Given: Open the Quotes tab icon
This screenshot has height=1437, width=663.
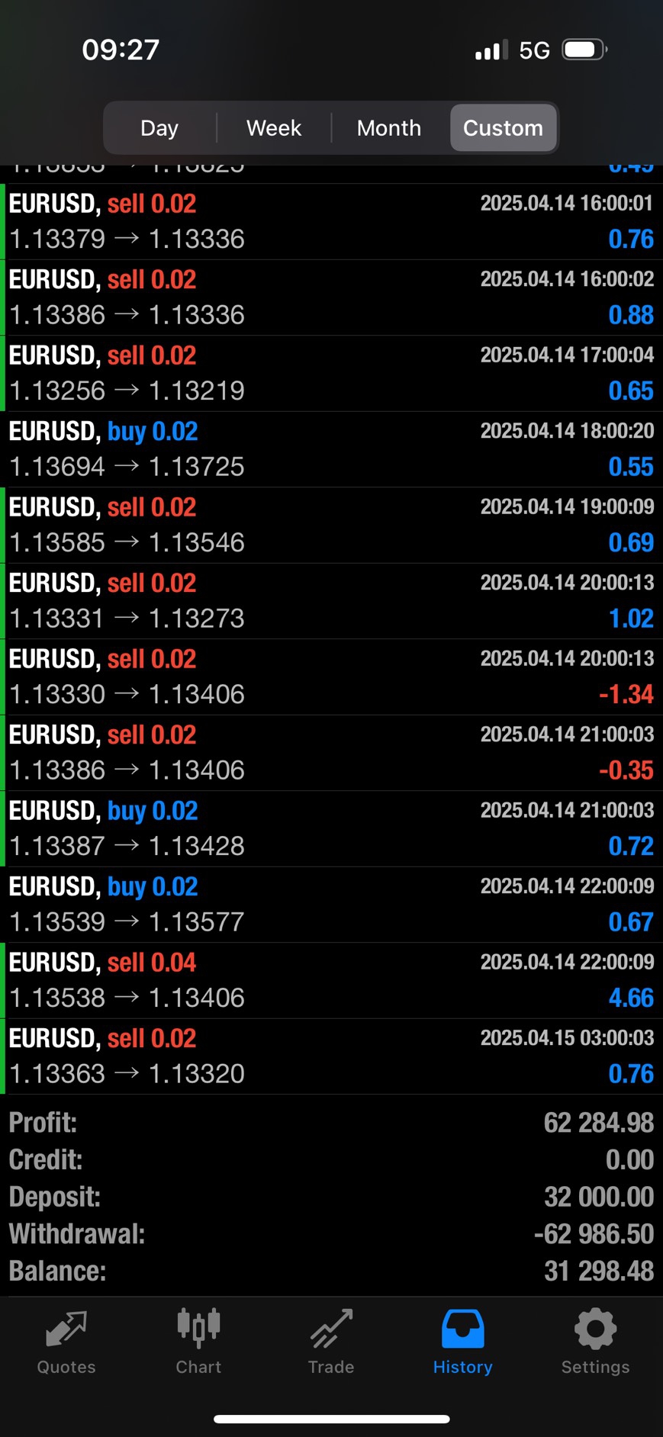Looking at the screenshot, I should [x=66, y=1329].
